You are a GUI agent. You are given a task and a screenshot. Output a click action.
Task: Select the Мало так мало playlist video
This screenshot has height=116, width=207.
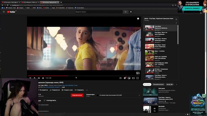160,34
